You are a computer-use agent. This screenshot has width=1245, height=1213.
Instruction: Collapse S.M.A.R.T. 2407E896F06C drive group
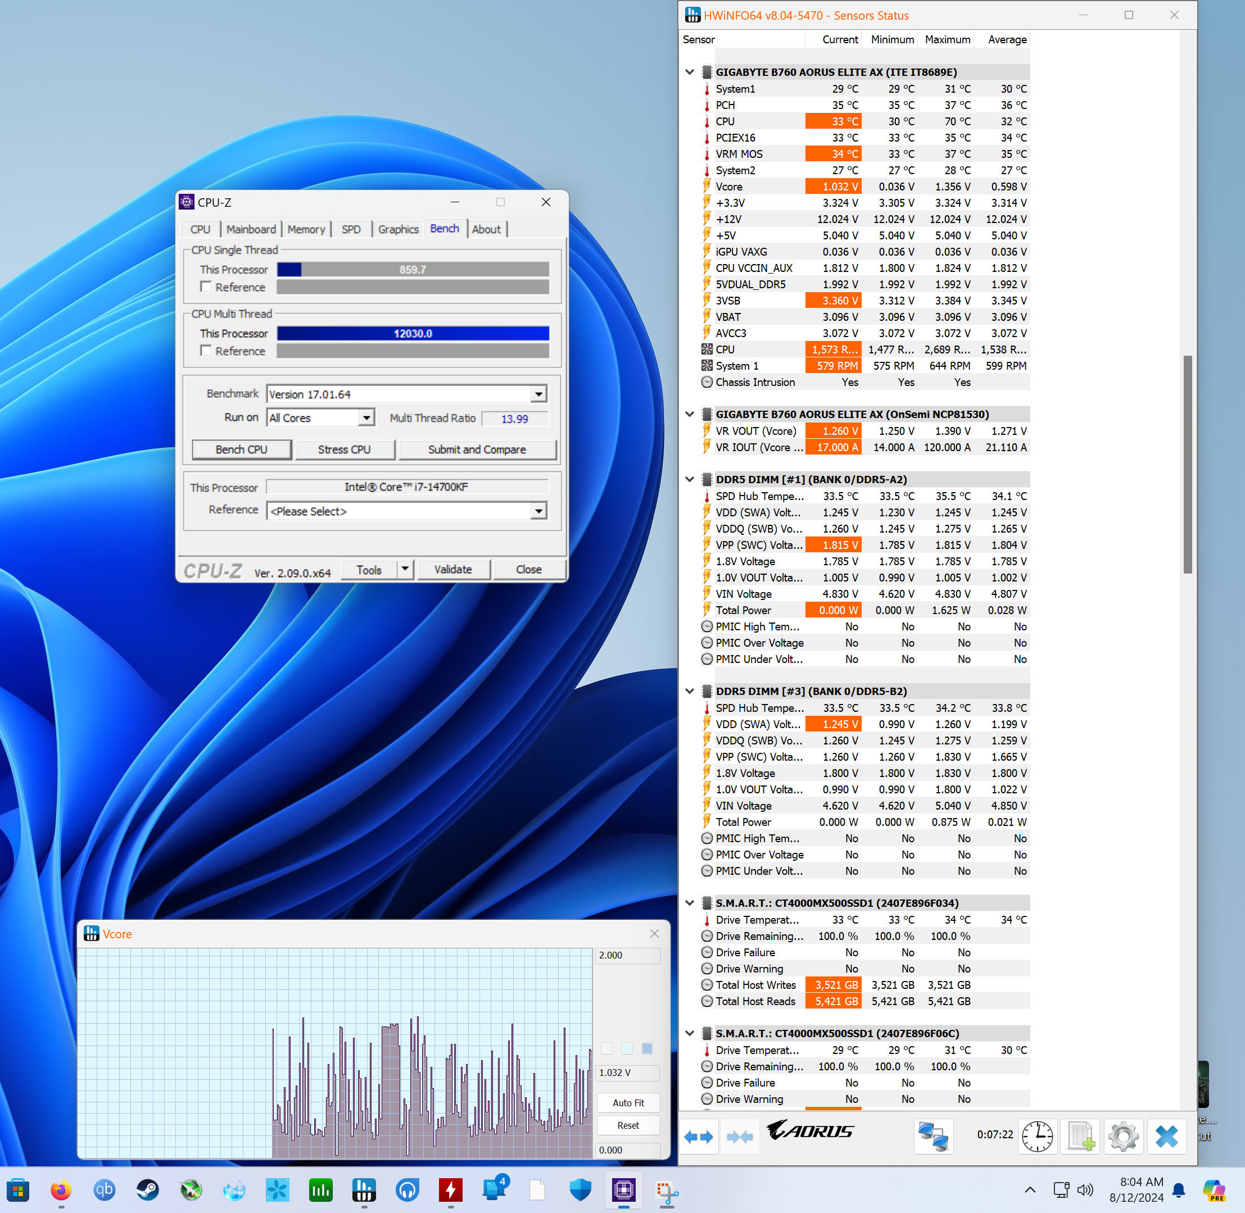[689, 1033]
